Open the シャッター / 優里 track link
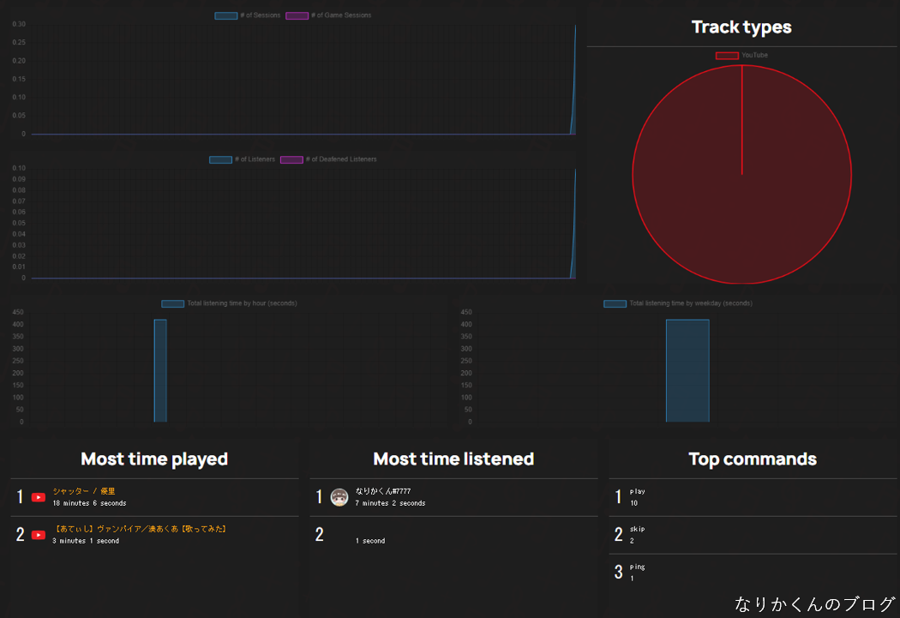Viewport: 900px width, 618px height. [83, 491]
